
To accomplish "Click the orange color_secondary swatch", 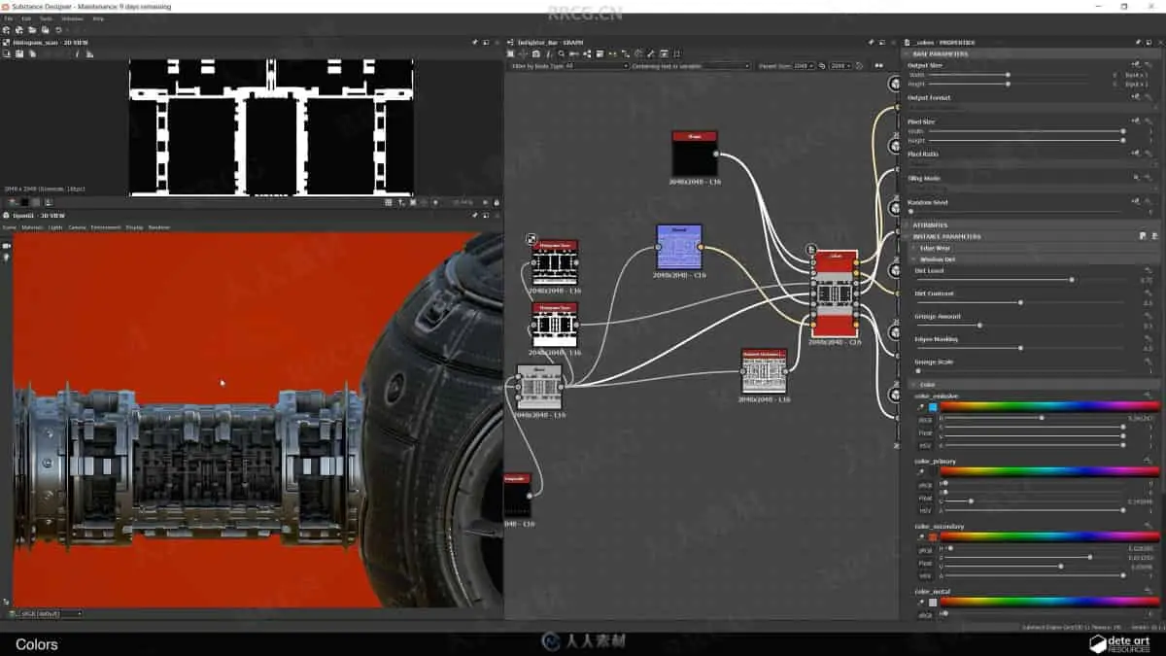I will (933, 536).
